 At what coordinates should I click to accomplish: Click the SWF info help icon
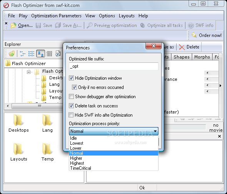point(191,25)
